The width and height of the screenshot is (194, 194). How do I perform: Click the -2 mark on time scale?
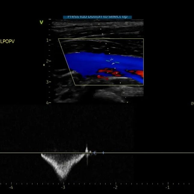click(115, 187)
